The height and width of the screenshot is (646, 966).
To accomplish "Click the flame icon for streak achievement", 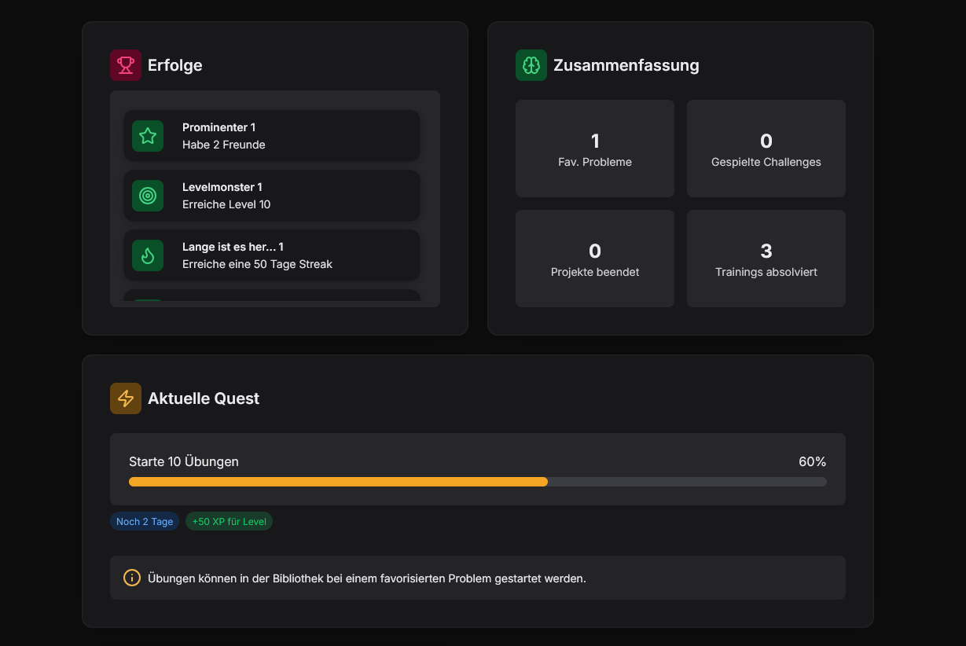I will pos(148,255).
